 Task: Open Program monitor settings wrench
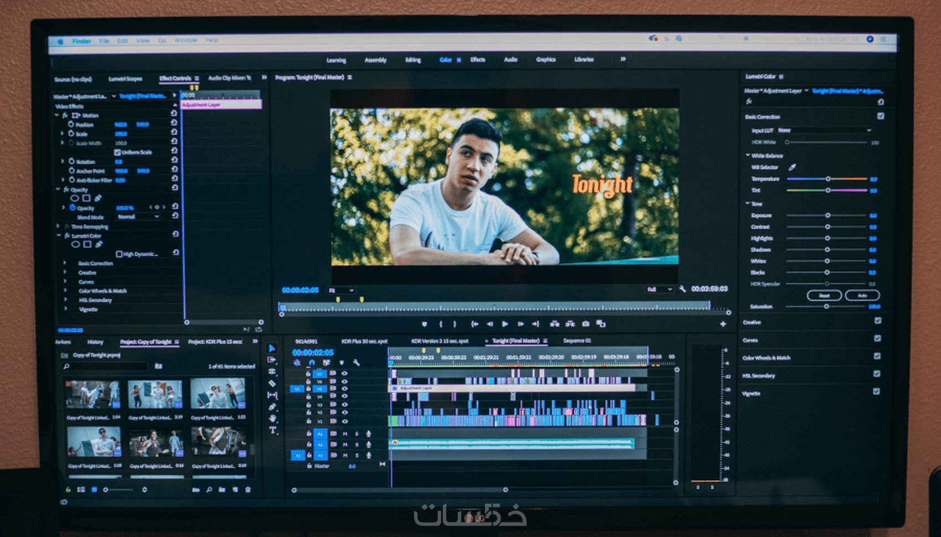(683, 289)
